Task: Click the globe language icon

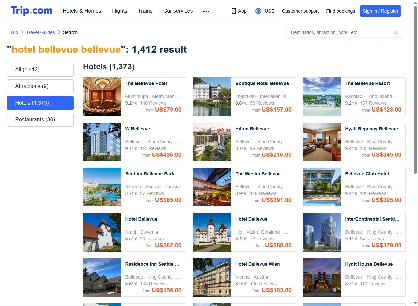Action: pos(258,11)
